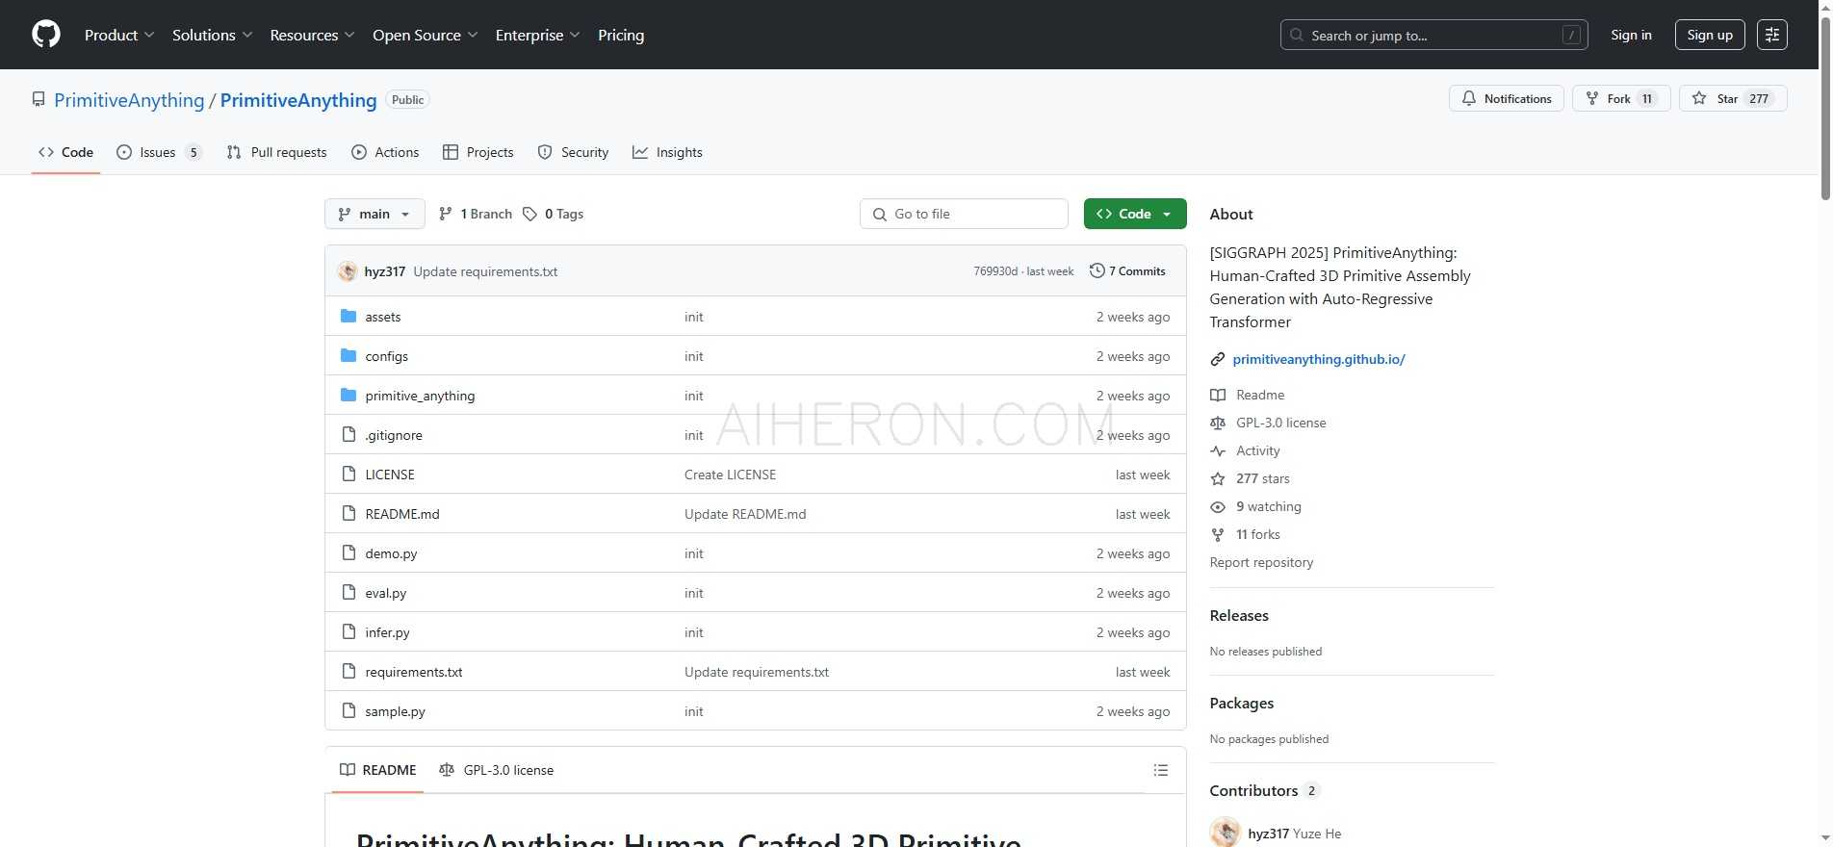The height and width of the screenshot is (847, 1833).
Task: Click the clock icon beside 7 Commits
Action: pyautogui.click(x=1097, y=271)
